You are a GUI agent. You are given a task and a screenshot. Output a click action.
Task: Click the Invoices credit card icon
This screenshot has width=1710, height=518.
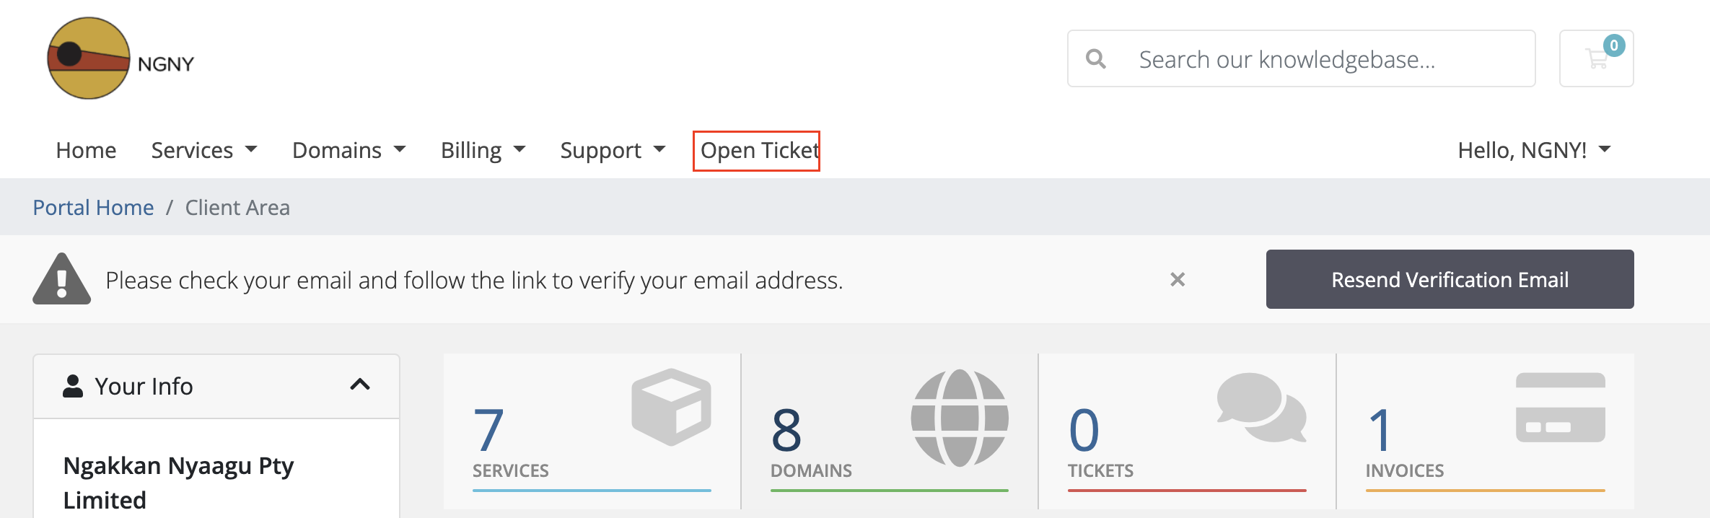coord(1561,408)
